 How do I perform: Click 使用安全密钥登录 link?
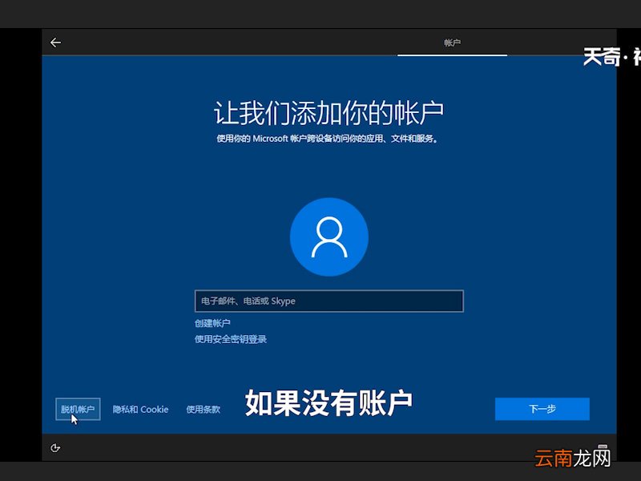(x=231, y=339)
